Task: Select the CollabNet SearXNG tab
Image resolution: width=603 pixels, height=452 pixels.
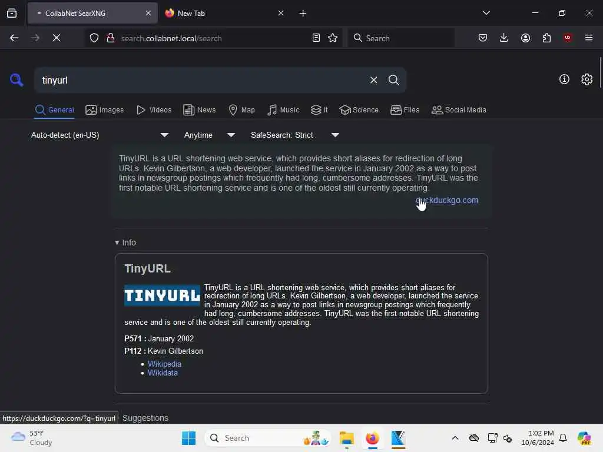Action: tap(92, 13)
